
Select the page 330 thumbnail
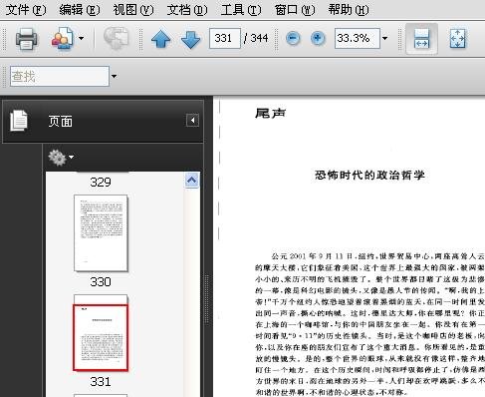101,233
